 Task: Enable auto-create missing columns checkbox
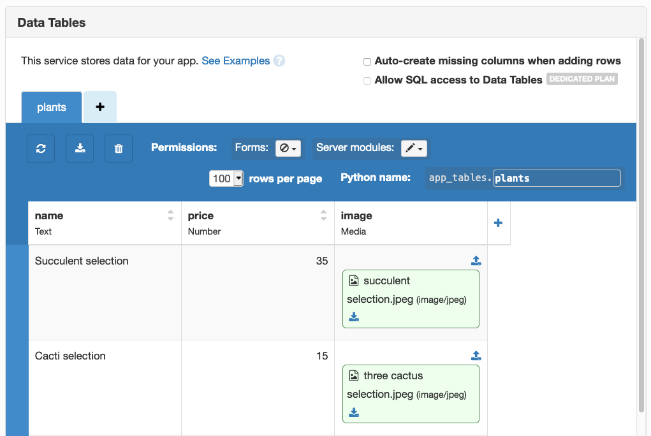[x=367, y=62]
